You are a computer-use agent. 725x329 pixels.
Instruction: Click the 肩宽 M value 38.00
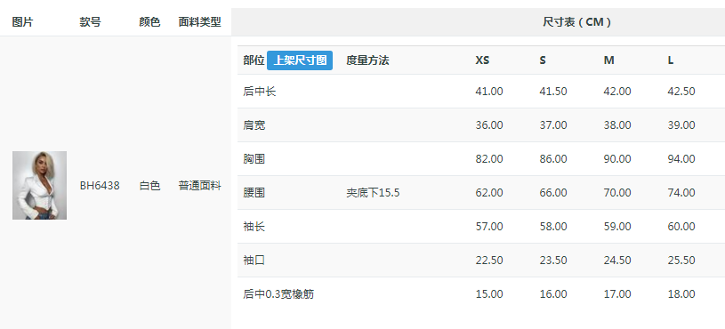point(617,125)
